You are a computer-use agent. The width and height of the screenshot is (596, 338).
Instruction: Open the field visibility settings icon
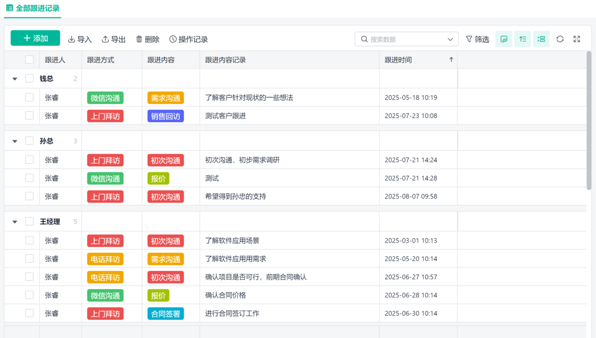point(504,39)
